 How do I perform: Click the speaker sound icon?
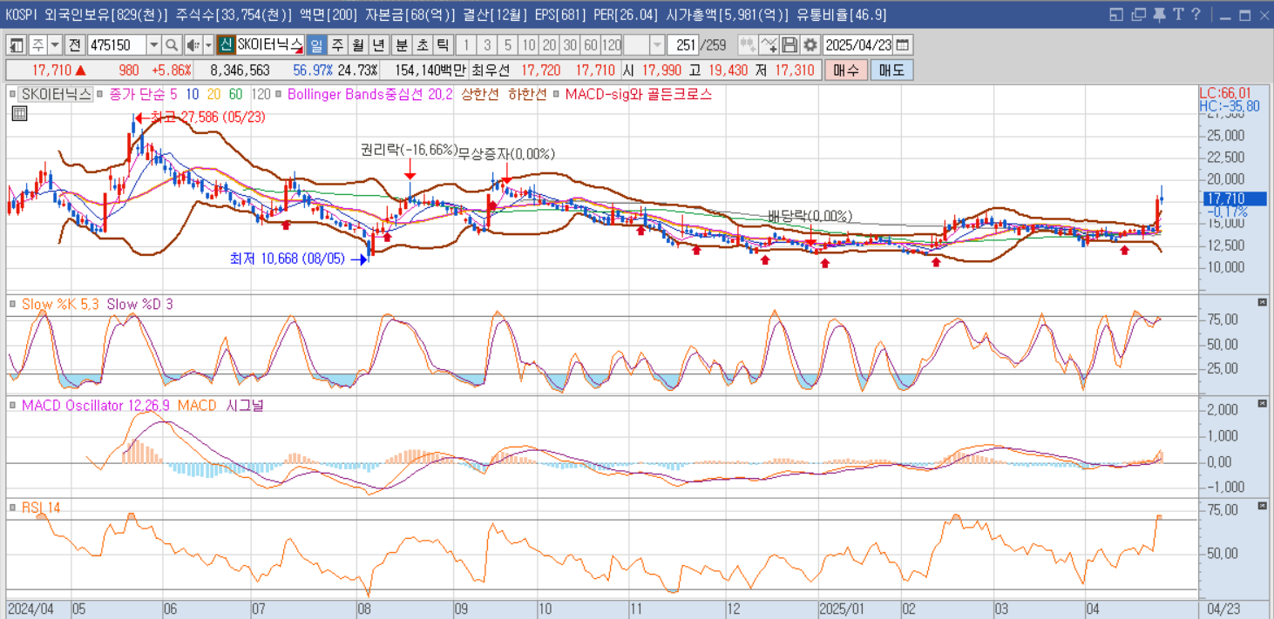tap(192, 45)
